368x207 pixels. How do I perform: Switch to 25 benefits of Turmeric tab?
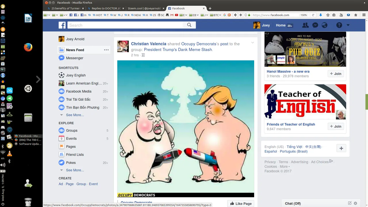pos(66,8)
